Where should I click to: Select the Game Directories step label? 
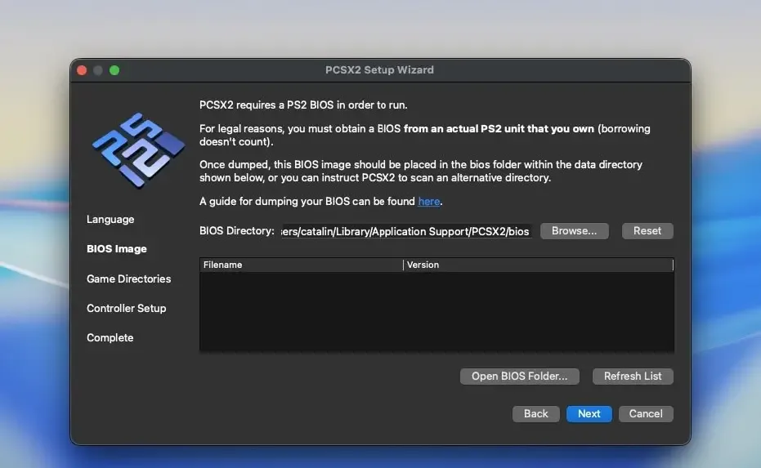128,279
